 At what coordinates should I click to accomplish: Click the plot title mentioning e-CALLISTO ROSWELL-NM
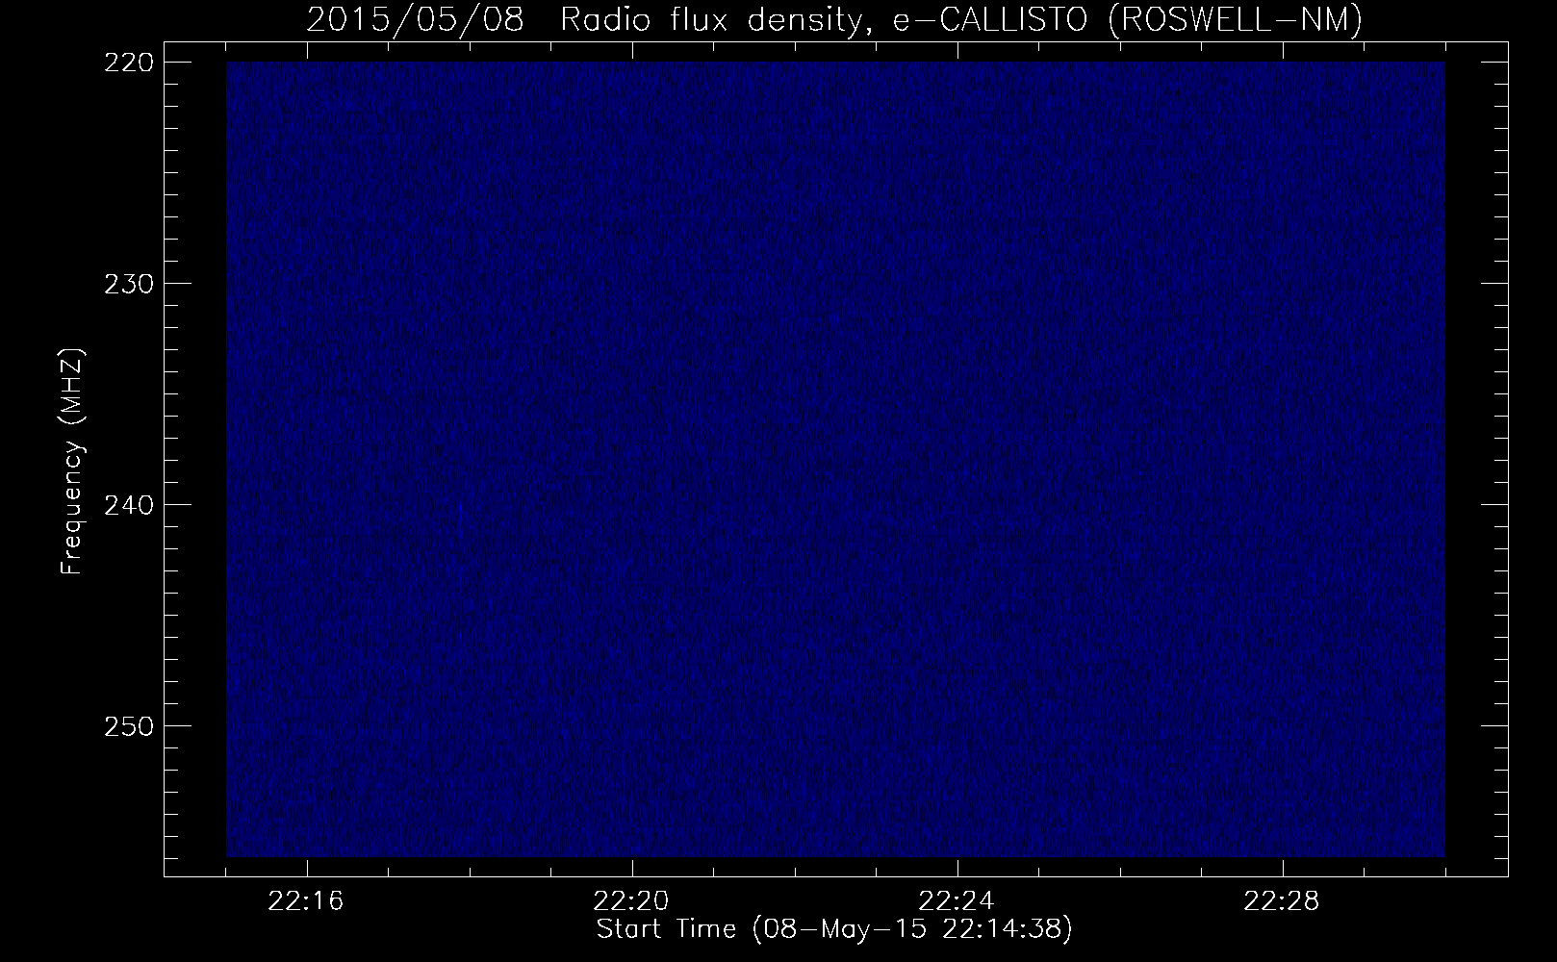tap(834, 19)
